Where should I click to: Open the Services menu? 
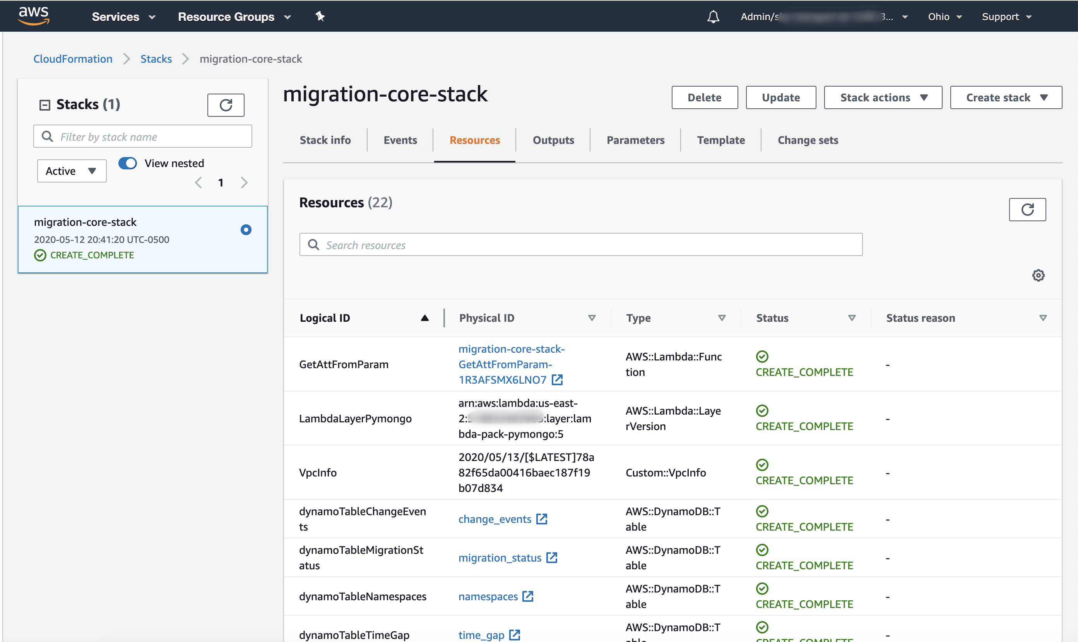(x=124, y=17)
